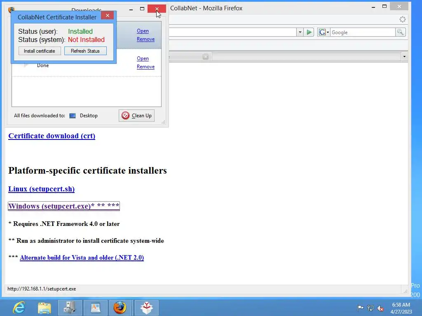
Task: Open the network status tray icon
Action: click(370, 308)
